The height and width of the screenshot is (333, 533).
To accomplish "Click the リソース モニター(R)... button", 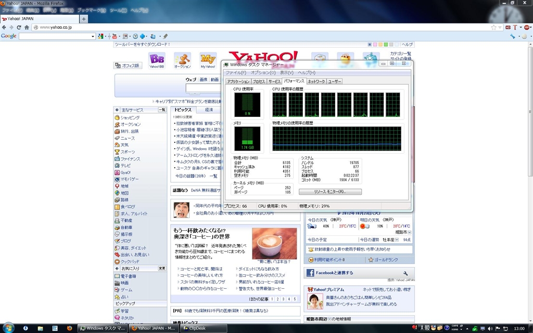I will pyautogui.click(x=330, y=192).
